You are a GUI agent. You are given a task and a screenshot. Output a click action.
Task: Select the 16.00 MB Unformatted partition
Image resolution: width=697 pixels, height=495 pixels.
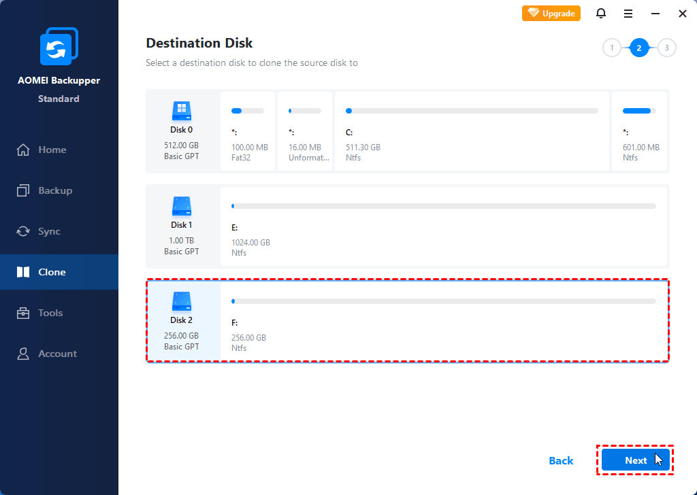point(305,131)
